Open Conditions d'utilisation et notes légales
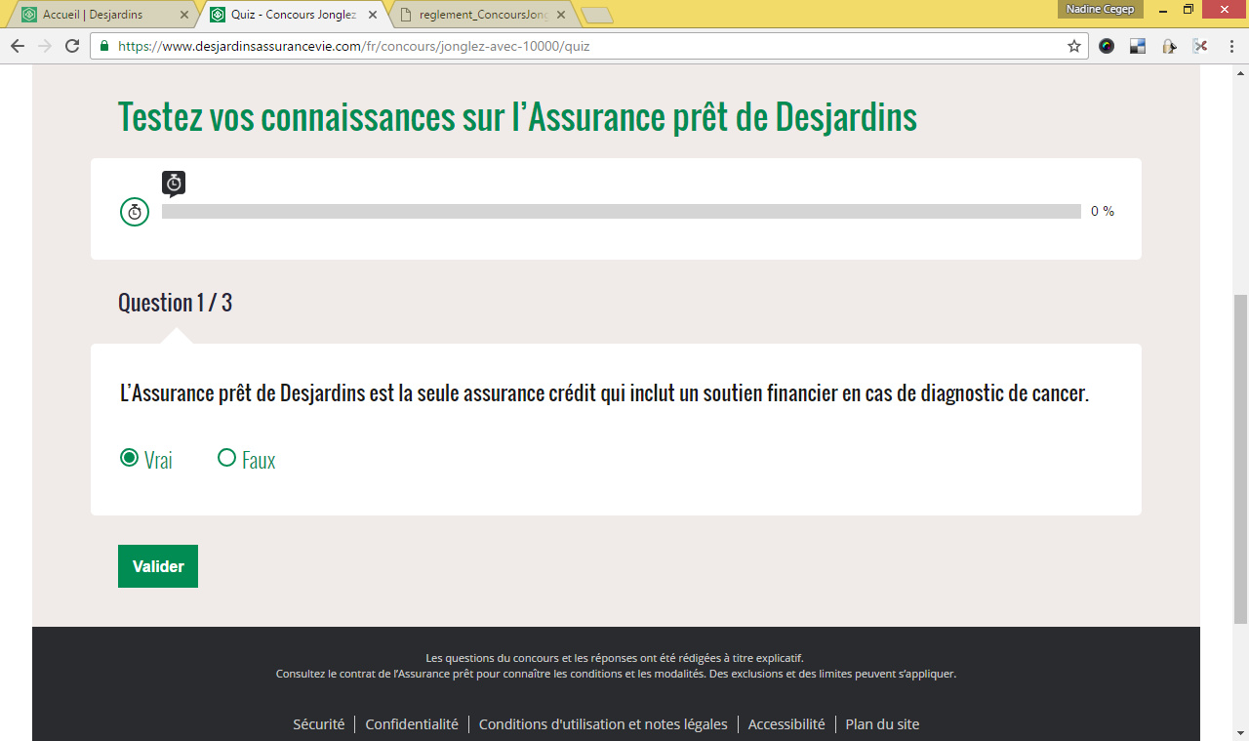This screenshot has height=741, width=1249. [603, 724]
